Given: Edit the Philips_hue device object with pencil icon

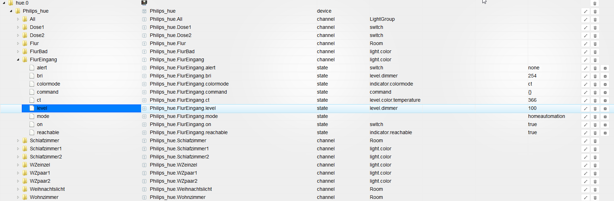Looking at the screenshot, I should coord(585,12).
